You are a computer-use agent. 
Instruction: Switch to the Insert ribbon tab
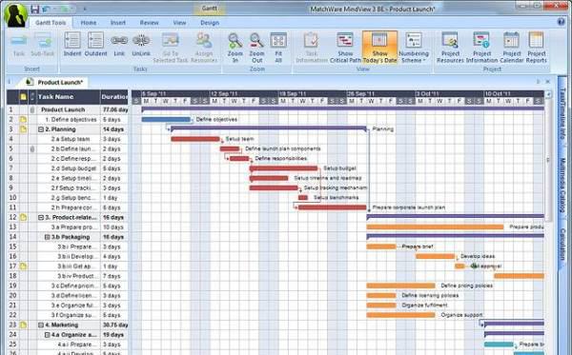coord(118,23)
